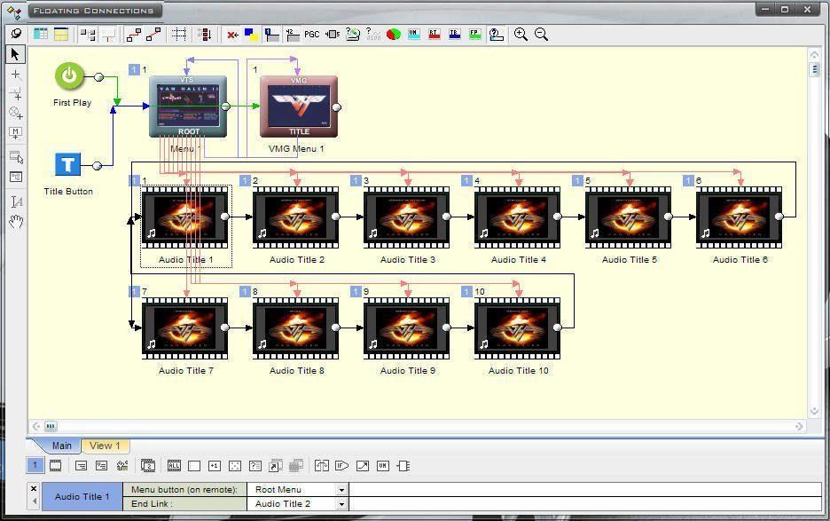830x521 pixels.
Task: Open the End Link dropdown
Action: coord(341,504)
